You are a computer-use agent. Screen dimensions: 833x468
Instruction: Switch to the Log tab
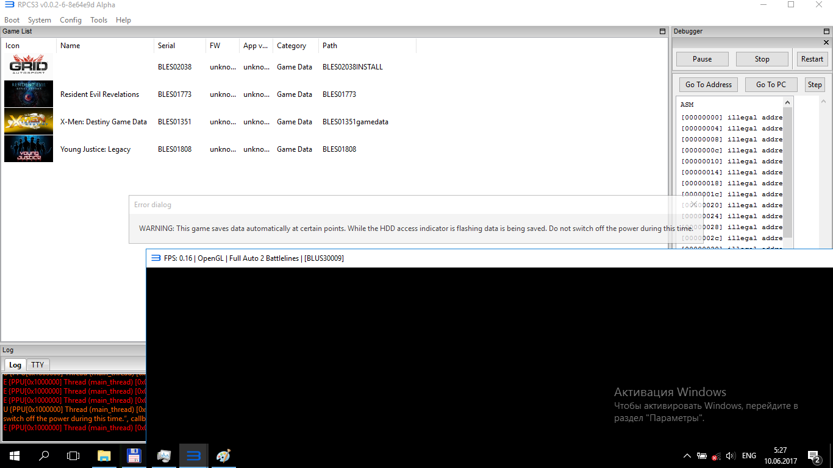click(15, 365)
